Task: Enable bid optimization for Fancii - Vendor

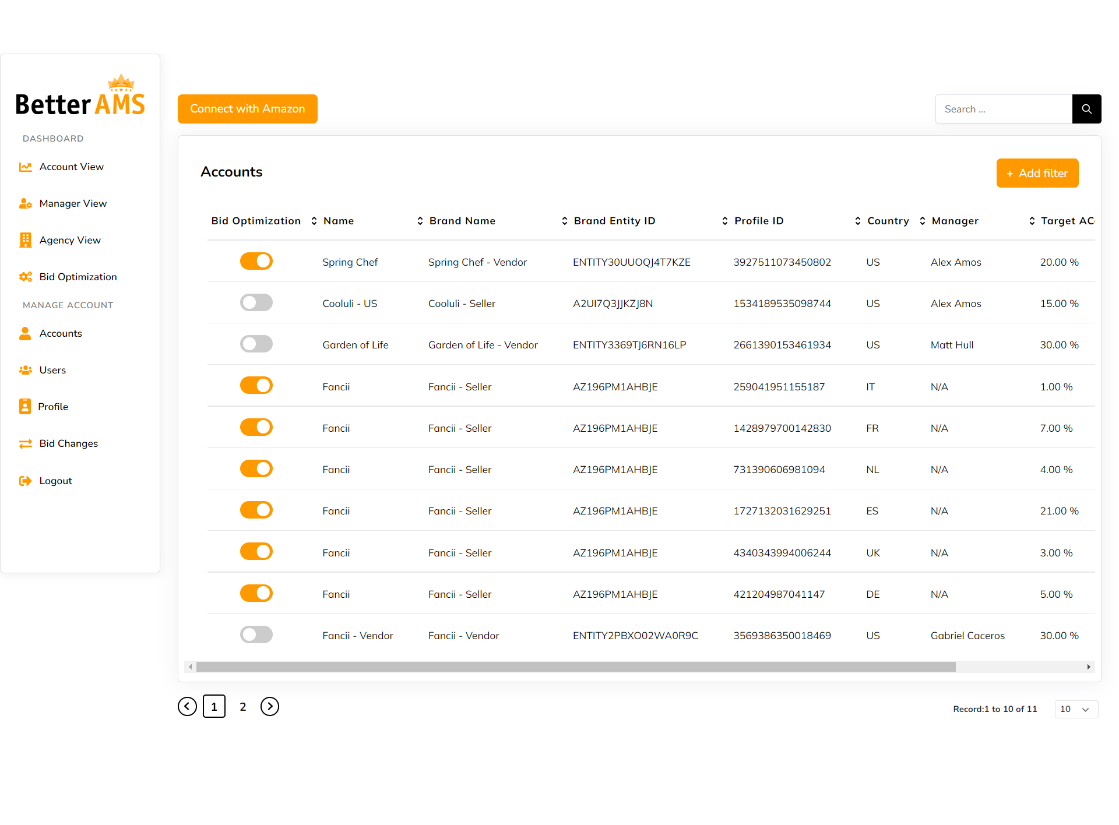Action: tap(256, 634)
